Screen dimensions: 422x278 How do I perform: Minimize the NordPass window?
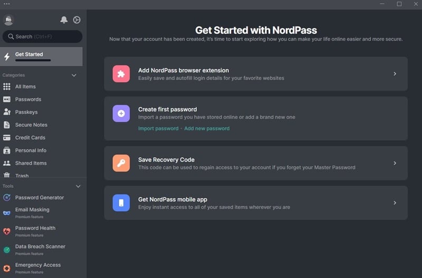coord(382,4)
